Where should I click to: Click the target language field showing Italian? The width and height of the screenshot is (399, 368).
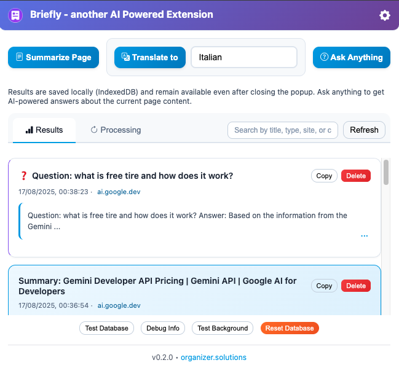[x=244, y=57]
